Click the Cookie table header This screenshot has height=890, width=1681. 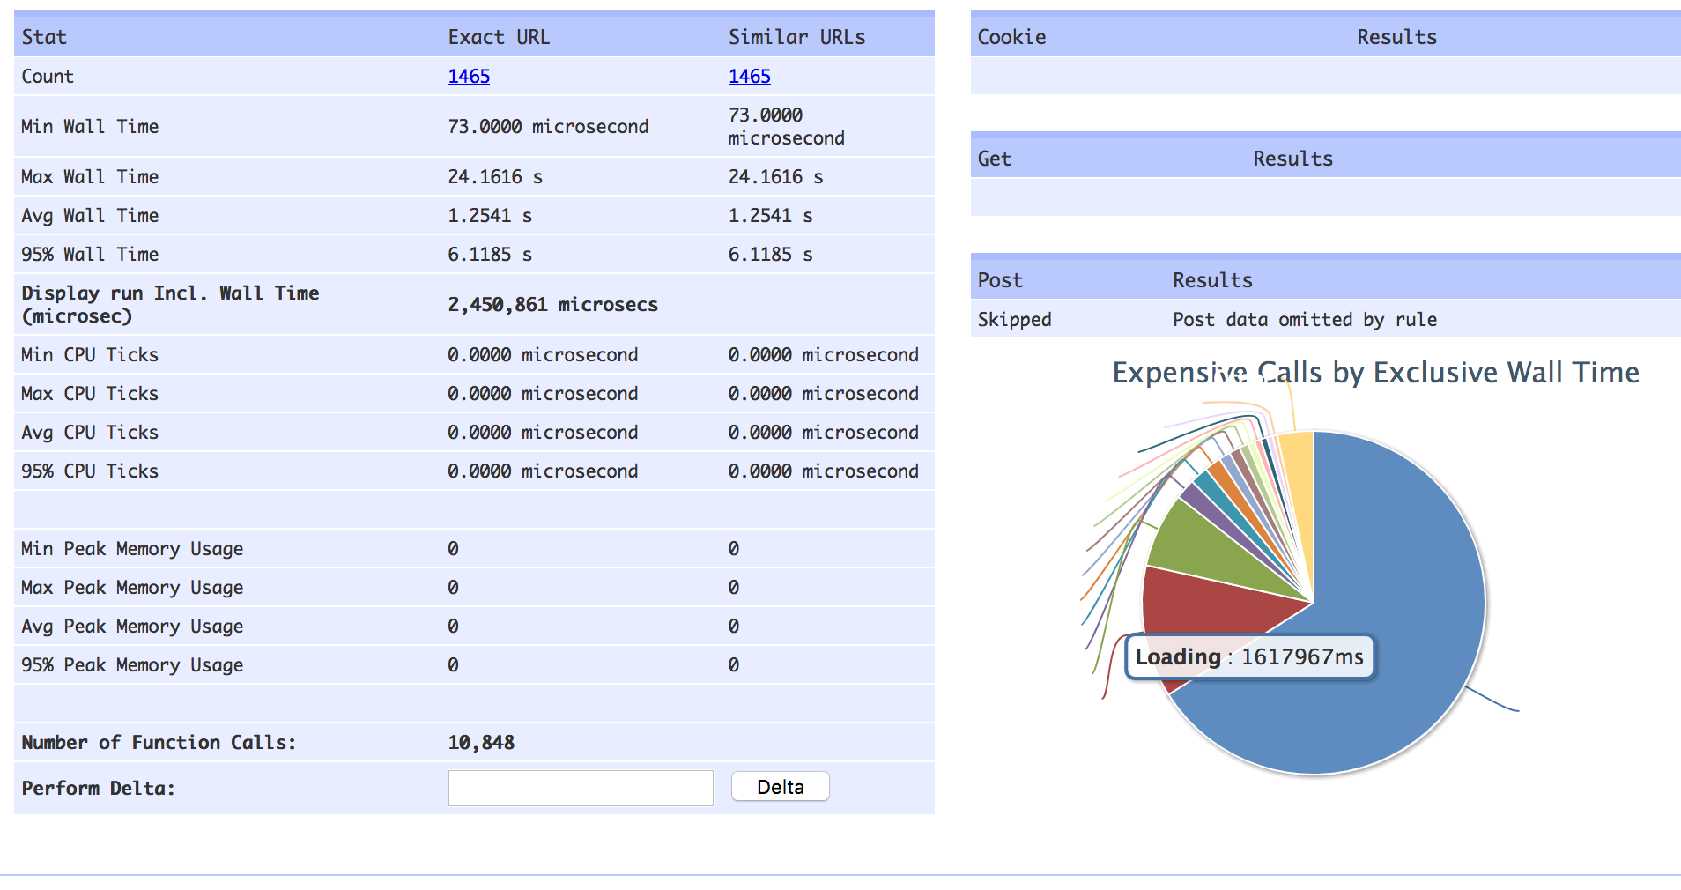1011,37
